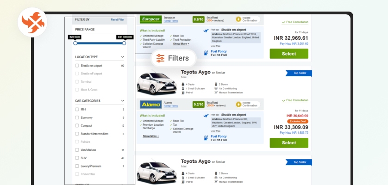The height and width of the screenshot is (185, 388).
Task: Click Pay Now INR 3,051.60 link
Action: [294, 44]
